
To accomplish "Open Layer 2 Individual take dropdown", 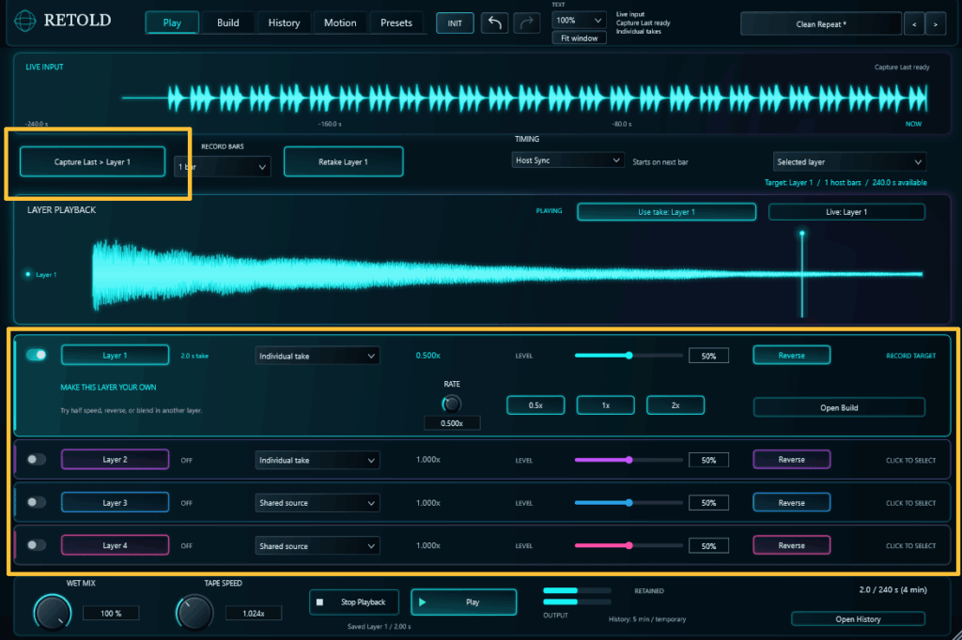I will coord(318,461).
